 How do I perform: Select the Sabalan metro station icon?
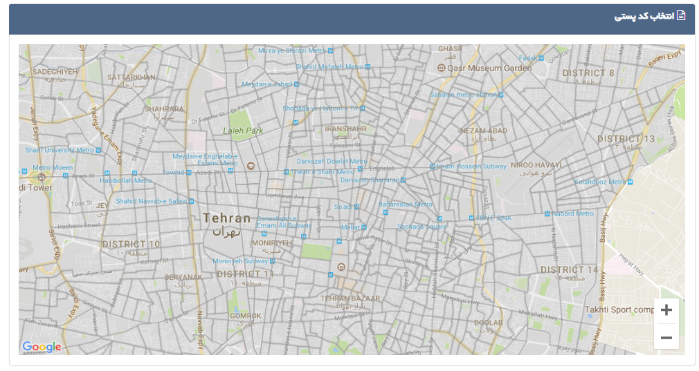501,95
